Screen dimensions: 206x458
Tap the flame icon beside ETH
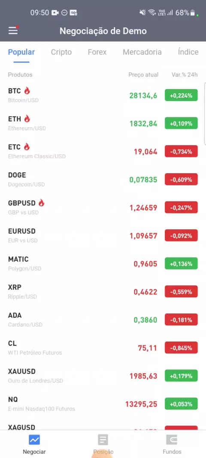pos(27,119)
